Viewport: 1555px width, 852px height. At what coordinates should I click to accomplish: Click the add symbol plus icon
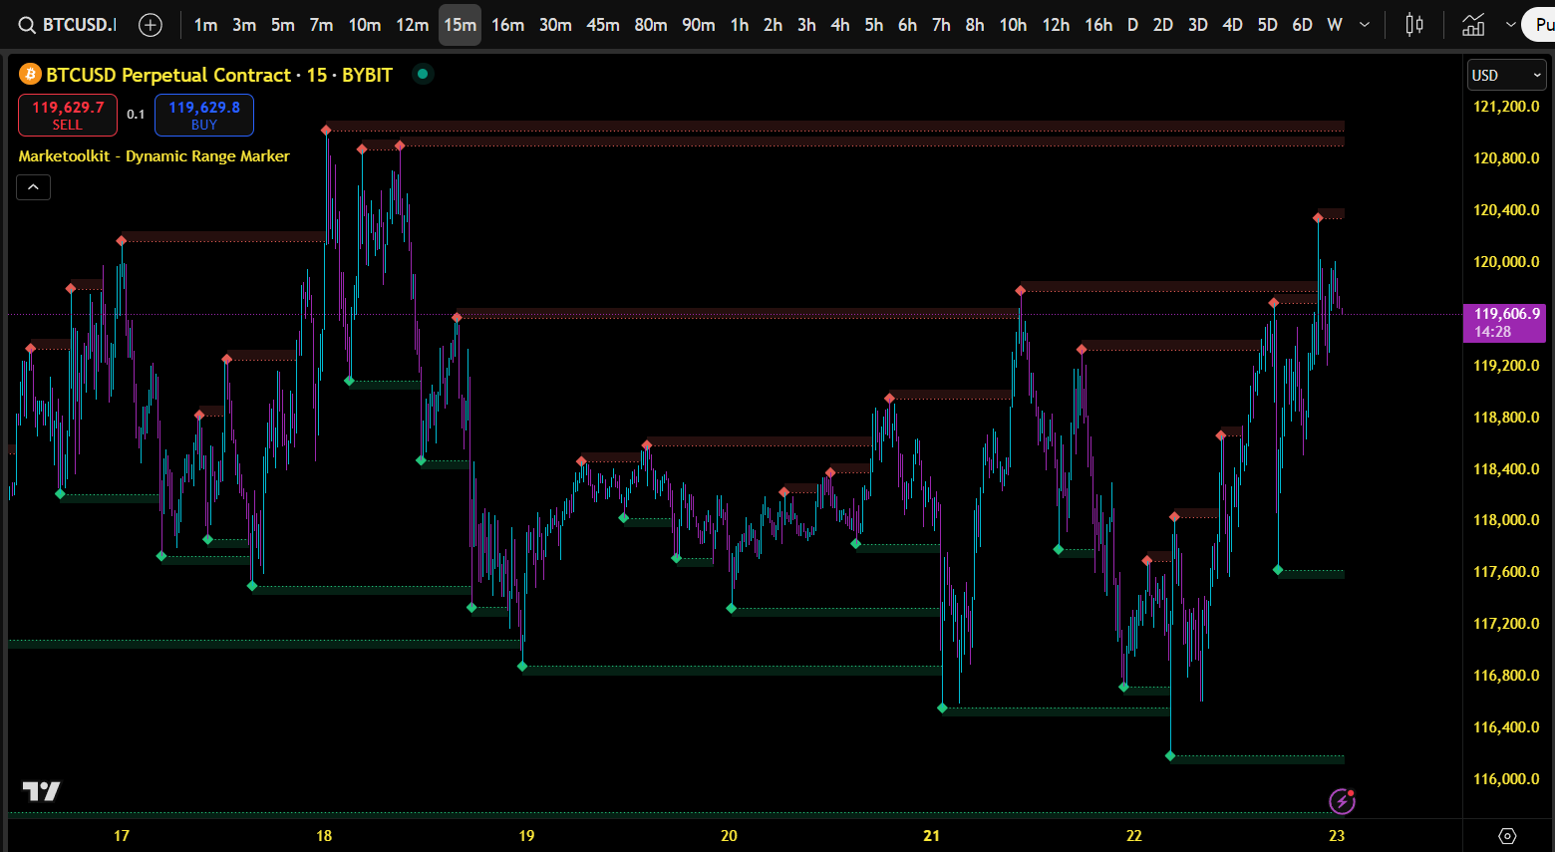pyautogui.click(x=151, y=25)
